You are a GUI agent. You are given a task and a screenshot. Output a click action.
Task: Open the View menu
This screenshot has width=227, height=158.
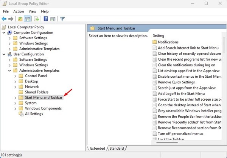(x=31, y=11)
